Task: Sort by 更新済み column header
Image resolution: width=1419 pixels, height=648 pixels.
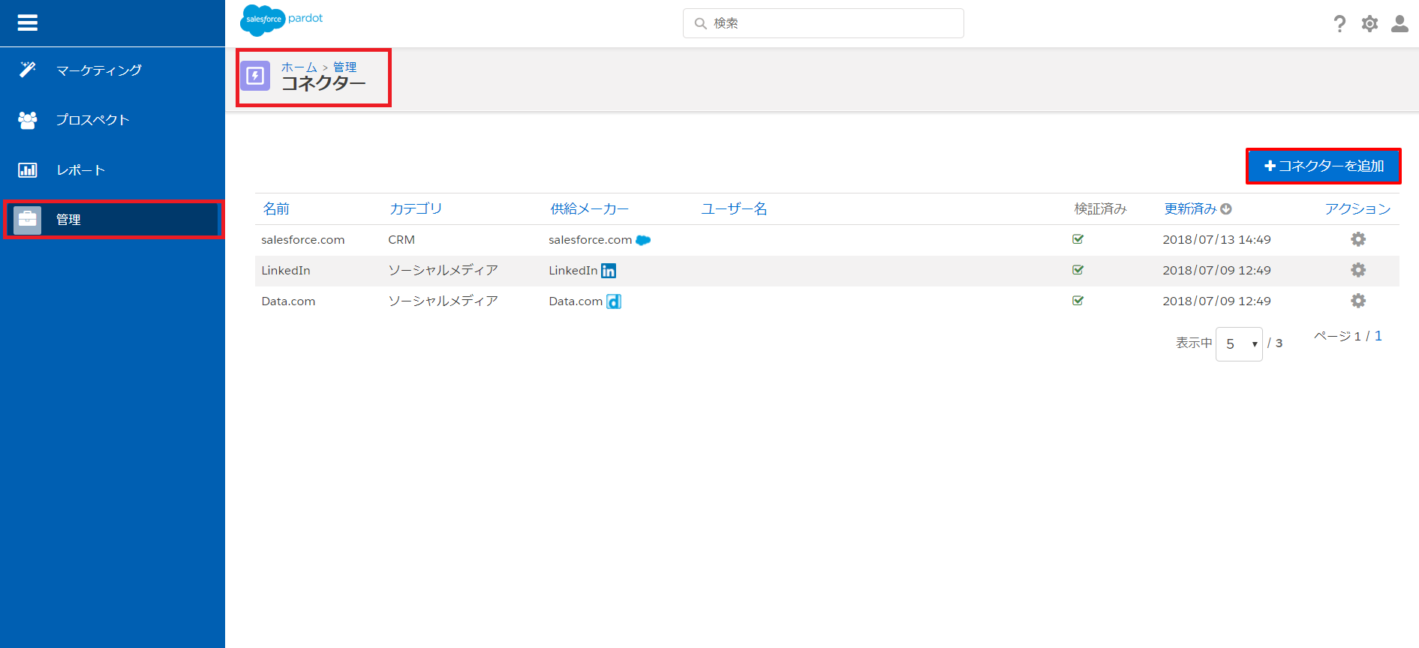Action: tap(1191, 209)
